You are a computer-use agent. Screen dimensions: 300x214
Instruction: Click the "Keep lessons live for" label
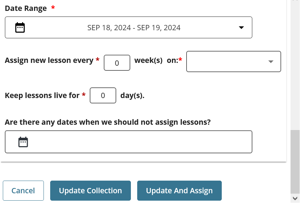(x=42, y=96)
